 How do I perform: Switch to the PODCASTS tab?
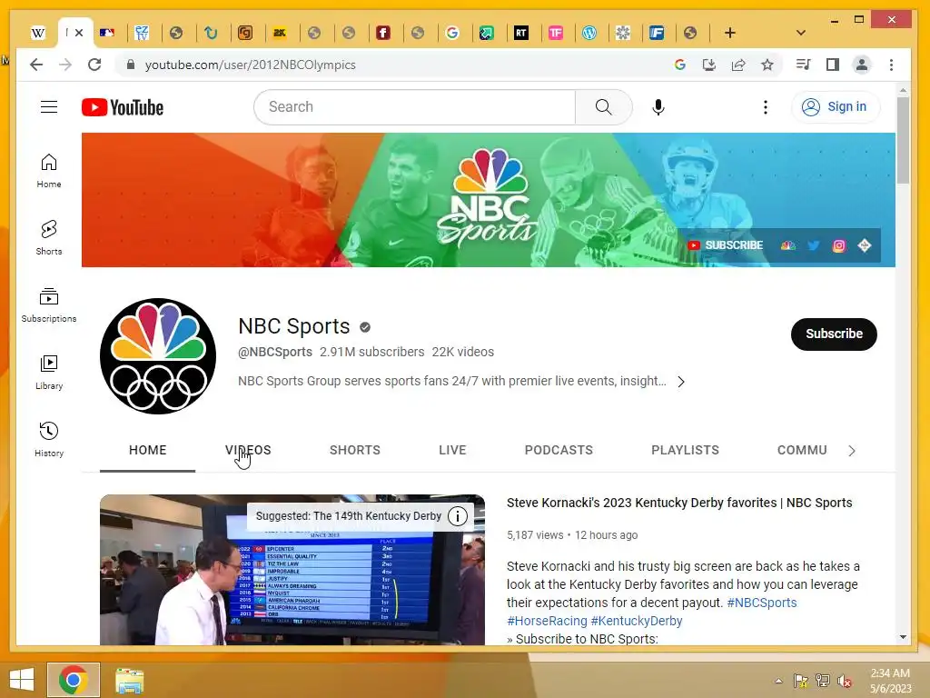559,450
